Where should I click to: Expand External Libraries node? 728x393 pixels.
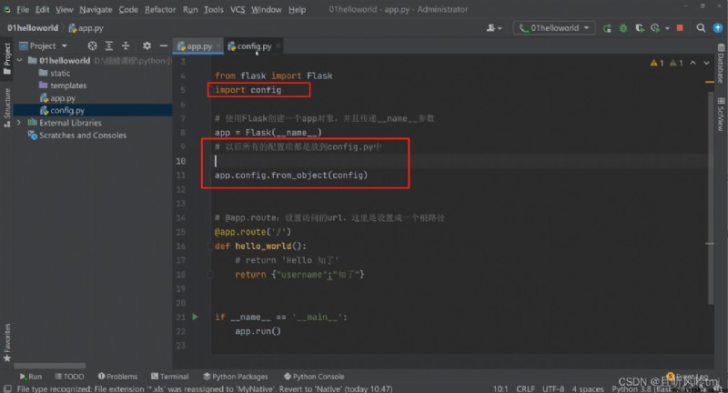pos(18,123)
